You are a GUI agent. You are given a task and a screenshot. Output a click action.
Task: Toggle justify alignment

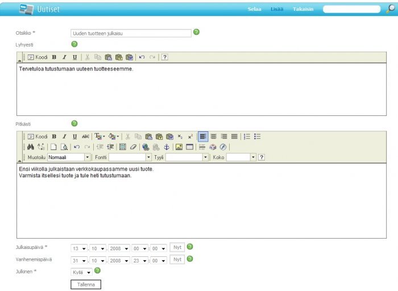point(234,136)
